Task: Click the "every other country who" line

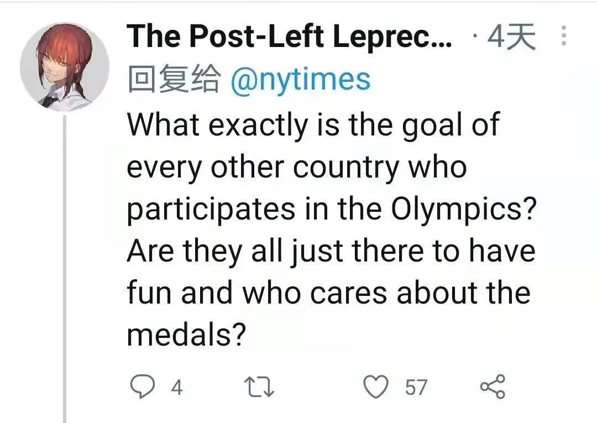Action: (x=296, y=167)
